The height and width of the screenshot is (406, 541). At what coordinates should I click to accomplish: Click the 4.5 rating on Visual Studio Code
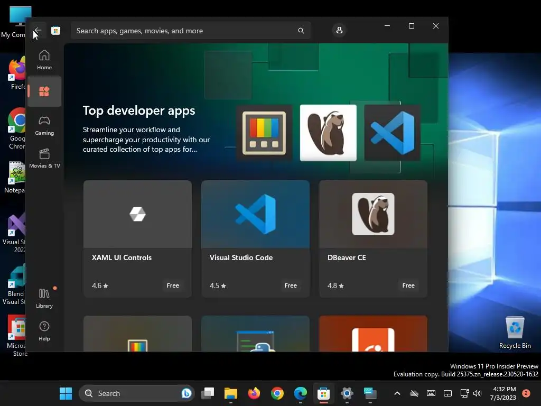(x=218, y=285)
